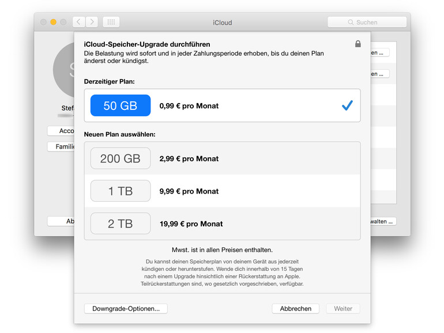Click the lock icon in the dialog
This screenshot has width=444, height=333.
pyautogui.click(x=358, y=44)
